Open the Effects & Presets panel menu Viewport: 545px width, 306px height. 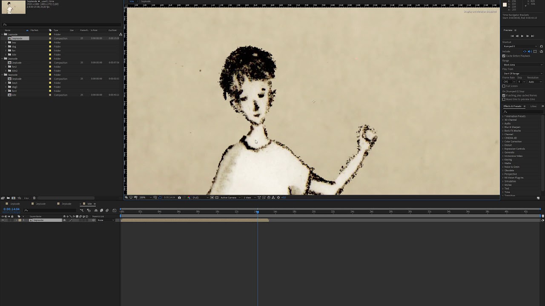point(524,106)
